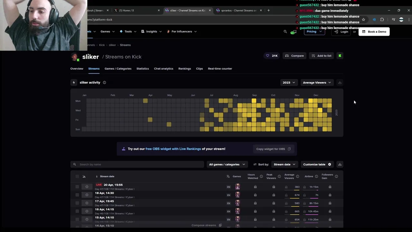412x232 pixels.
Task: Play the 18 Apr 14:30 stream preview
Action: (x=87, y=195)
